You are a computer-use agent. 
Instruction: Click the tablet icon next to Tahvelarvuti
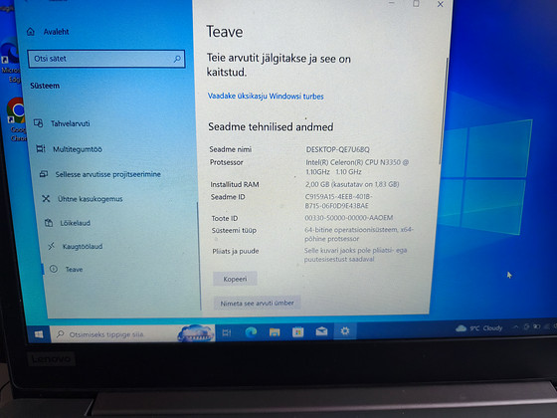click(x=38, y=123)
